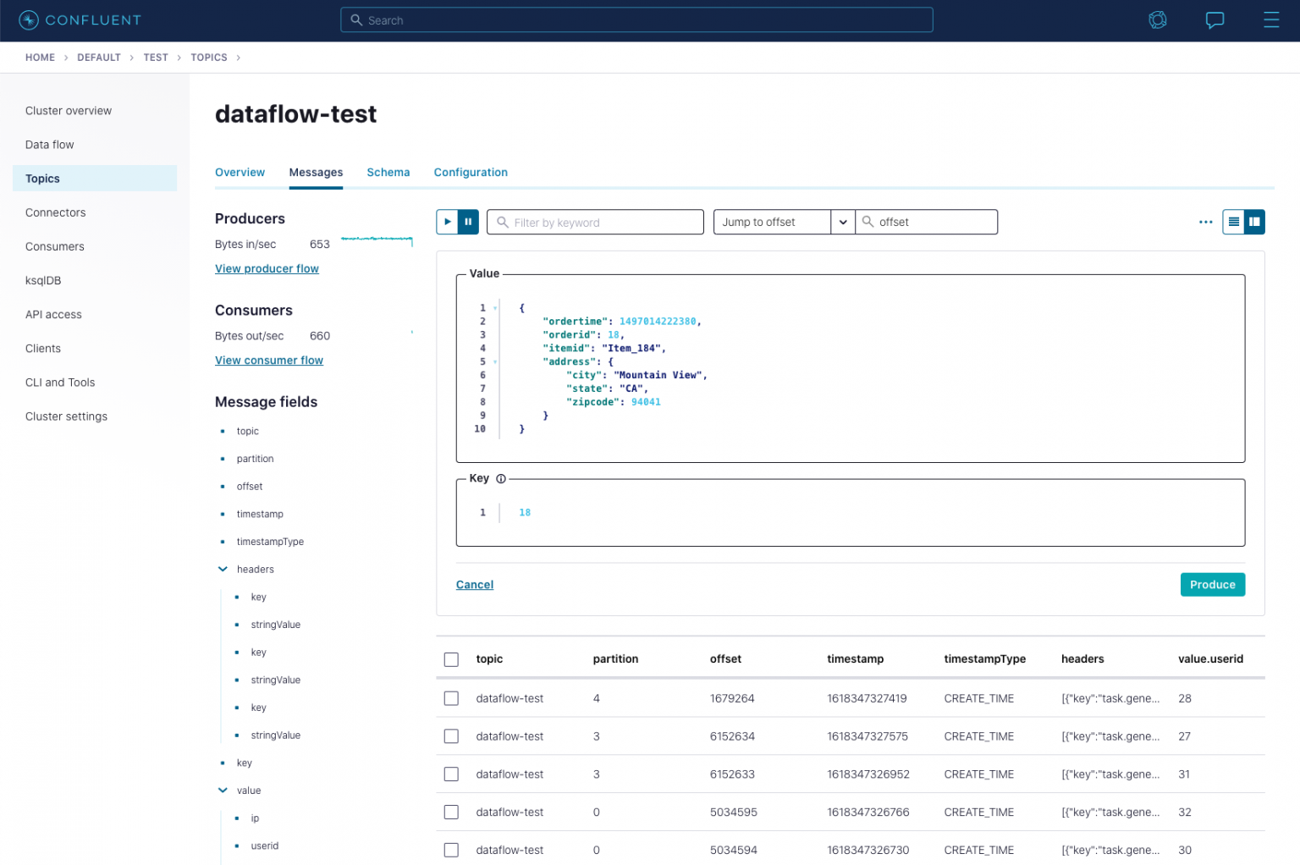Resume message streaming with play button
Viewport: 1300px width, 865px height.
tap(447, 222)
